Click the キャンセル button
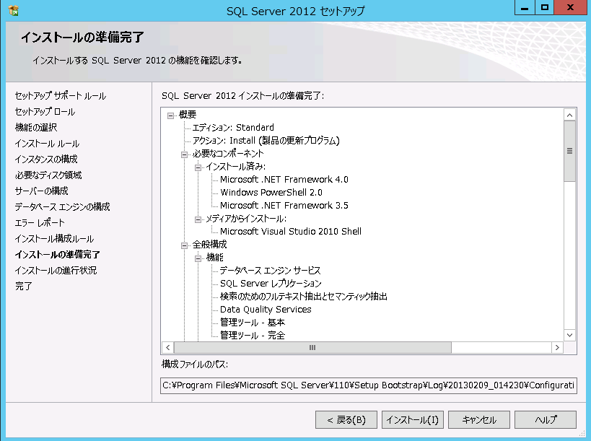The height and width of the screenshot is (441, 591). click(479, 420)
